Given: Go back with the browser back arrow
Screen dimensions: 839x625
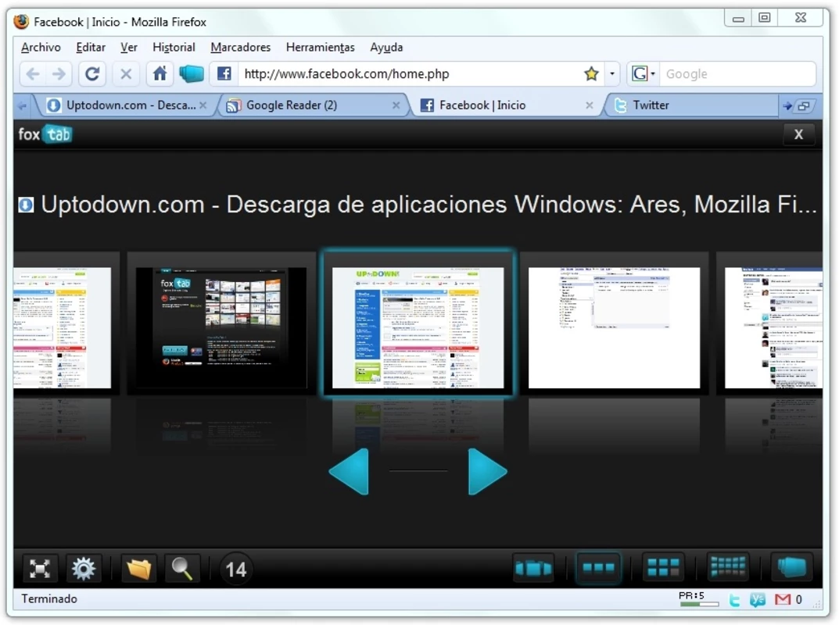Looking at the screenshot, I should [33, 73].
